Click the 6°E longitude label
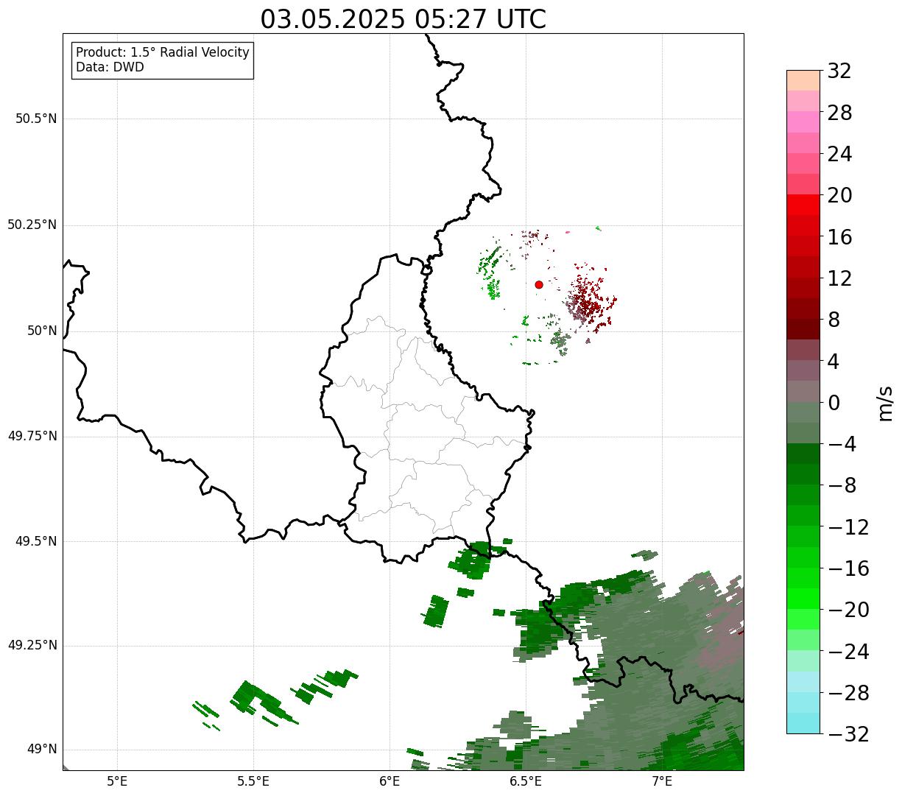The height and width of the screenshot is (796, 902). 390,781
